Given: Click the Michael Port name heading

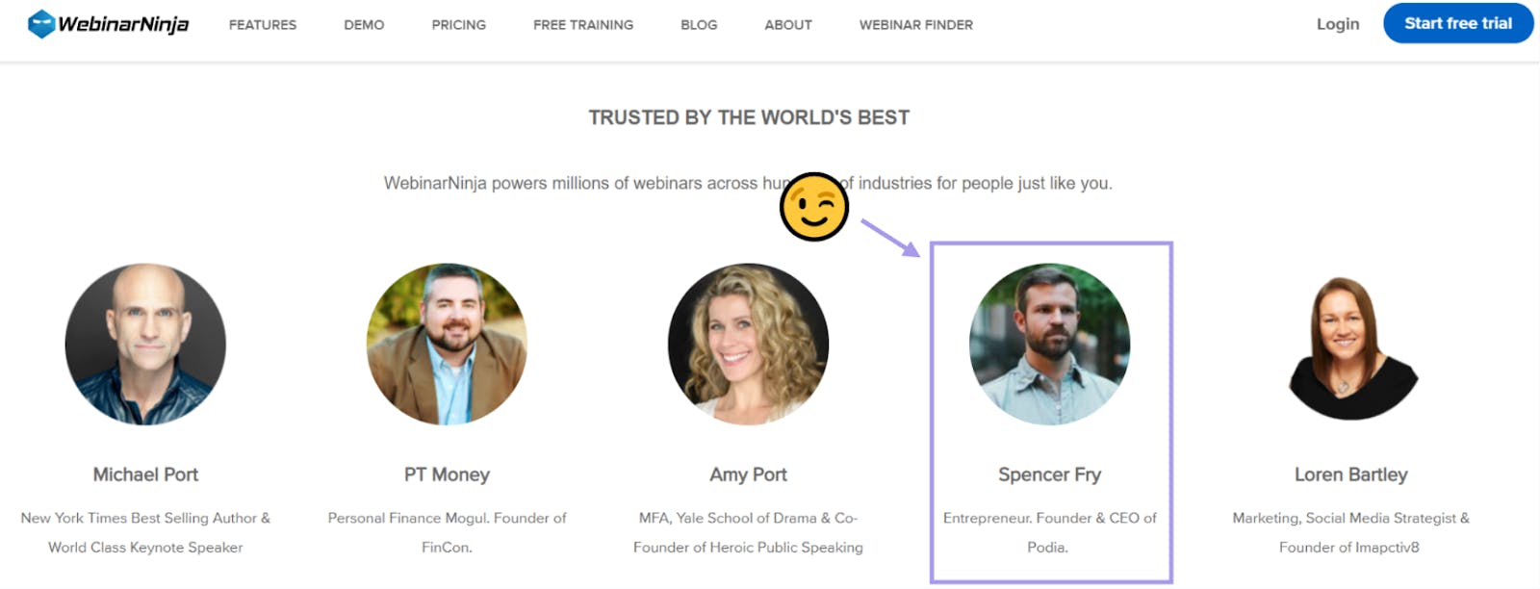Looking at the screenshot, I should click(145, 474).
